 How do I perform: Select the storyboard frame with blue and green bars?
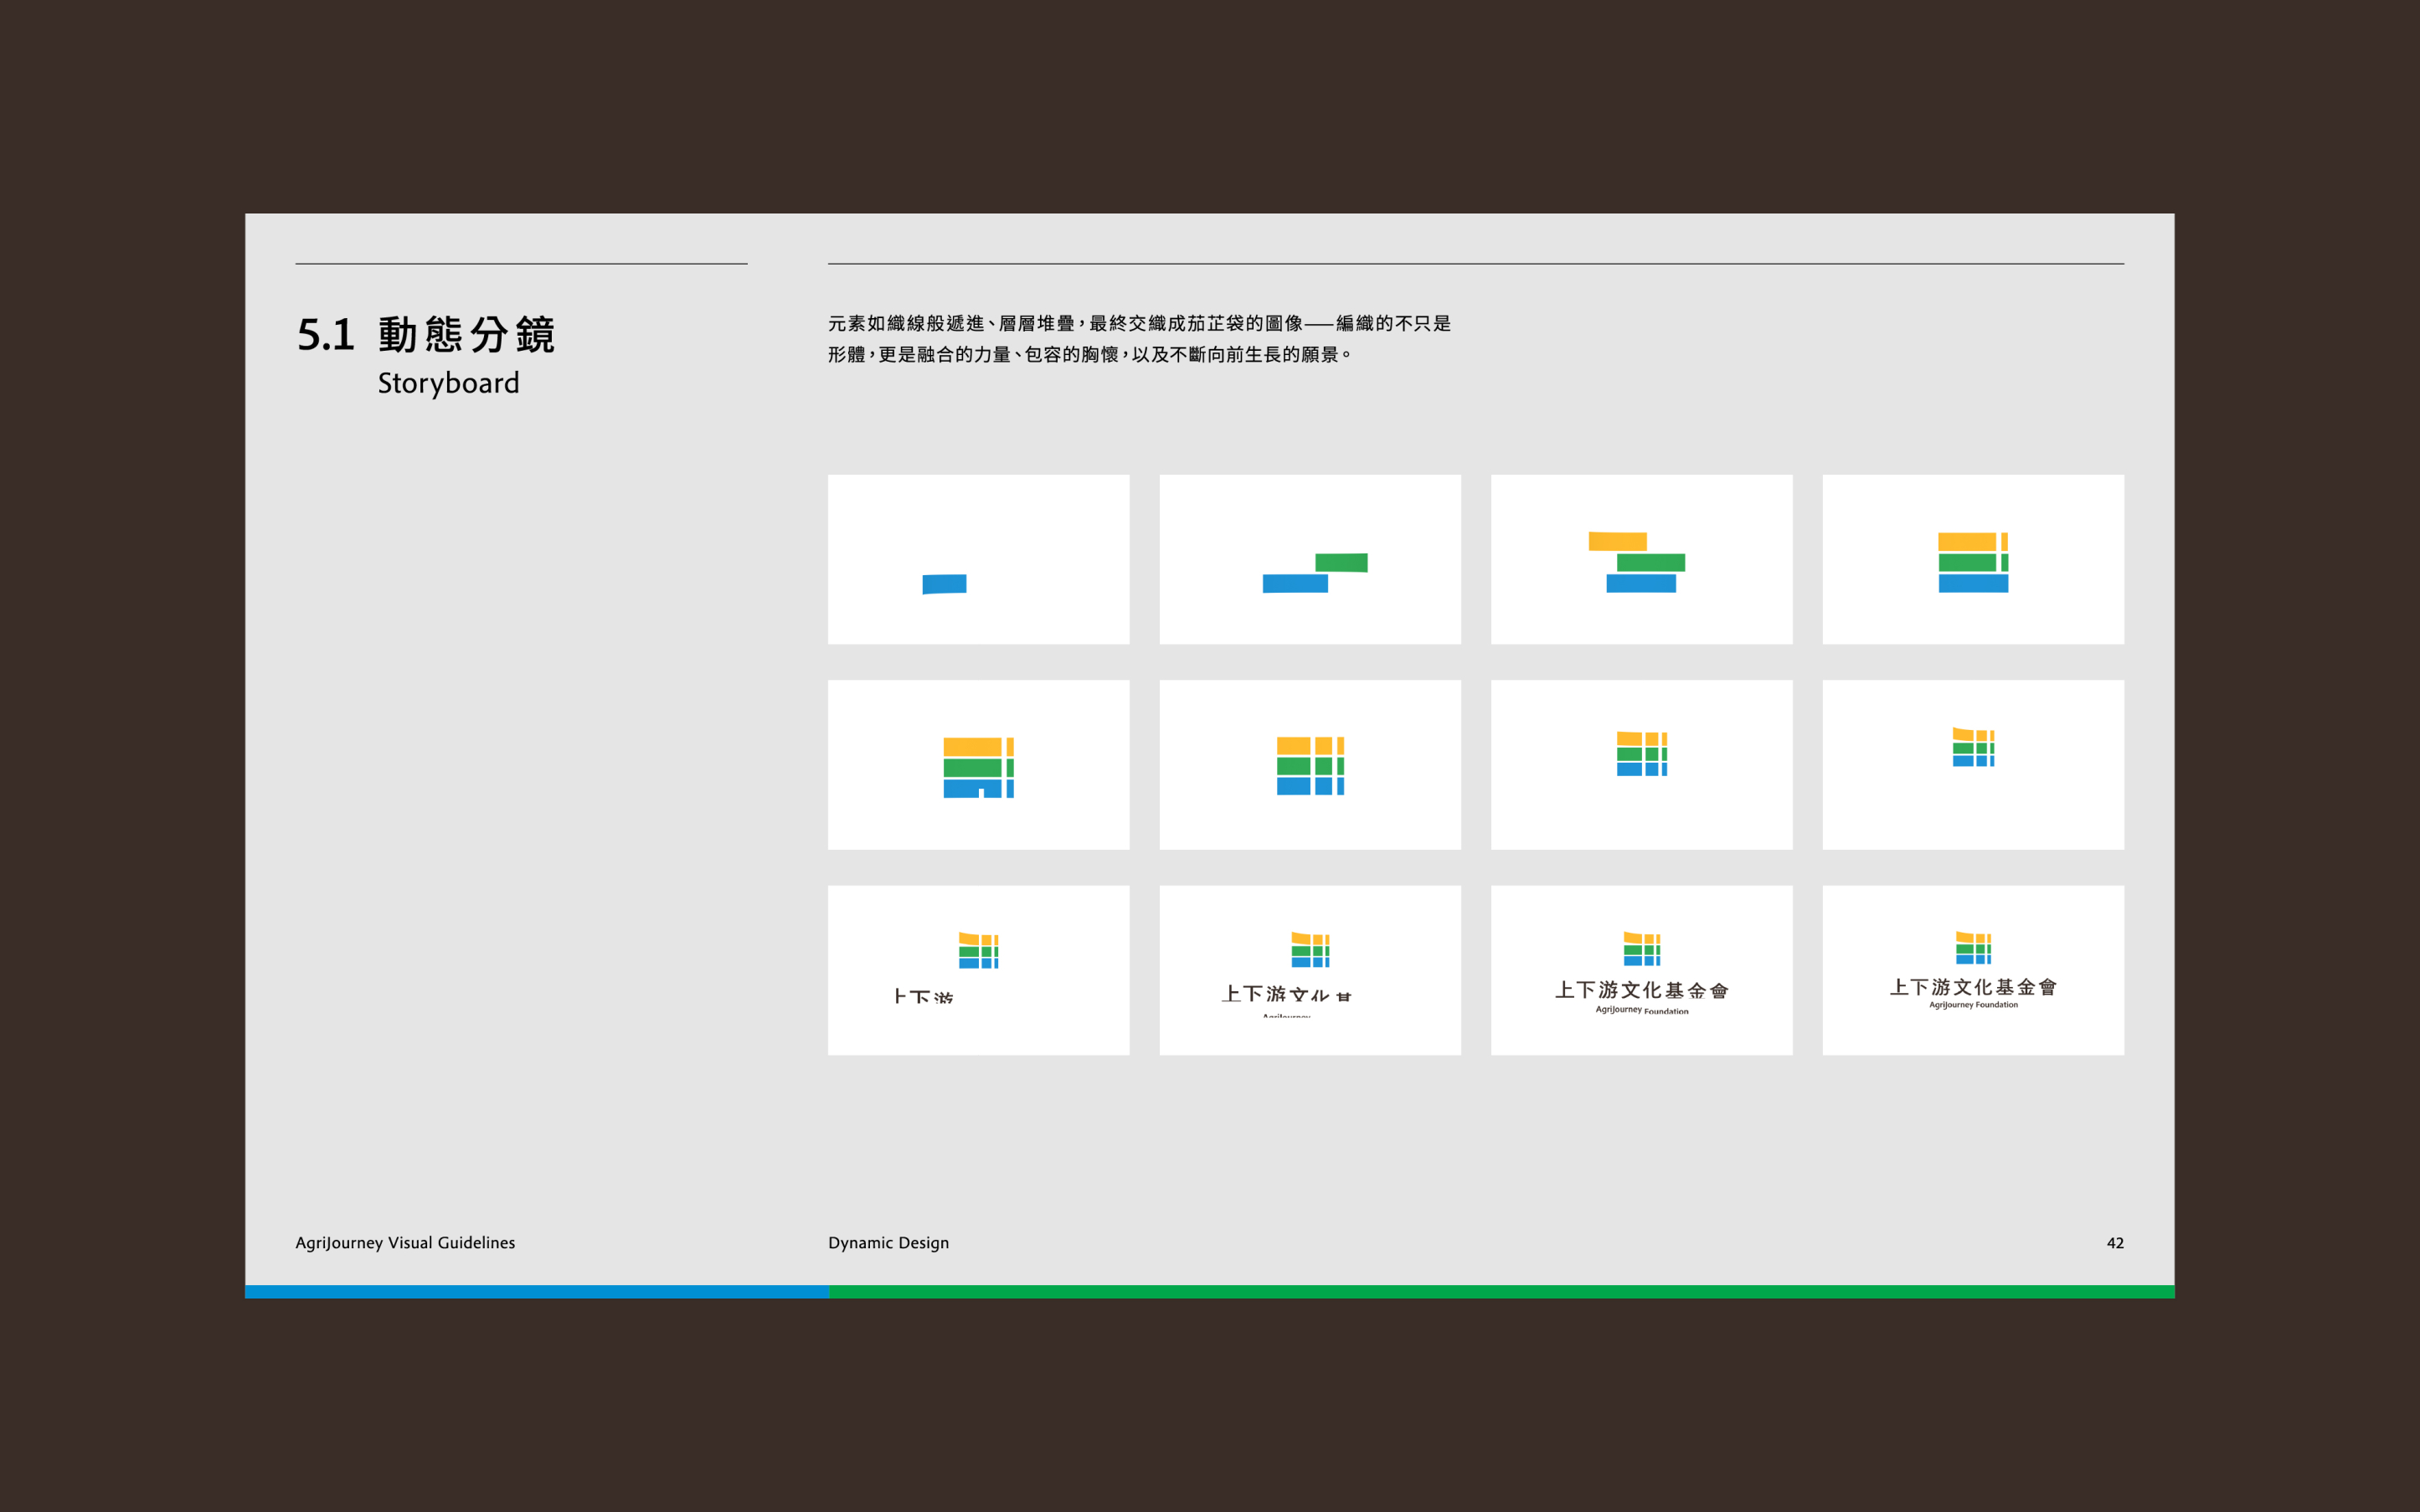pos(1310,559)
